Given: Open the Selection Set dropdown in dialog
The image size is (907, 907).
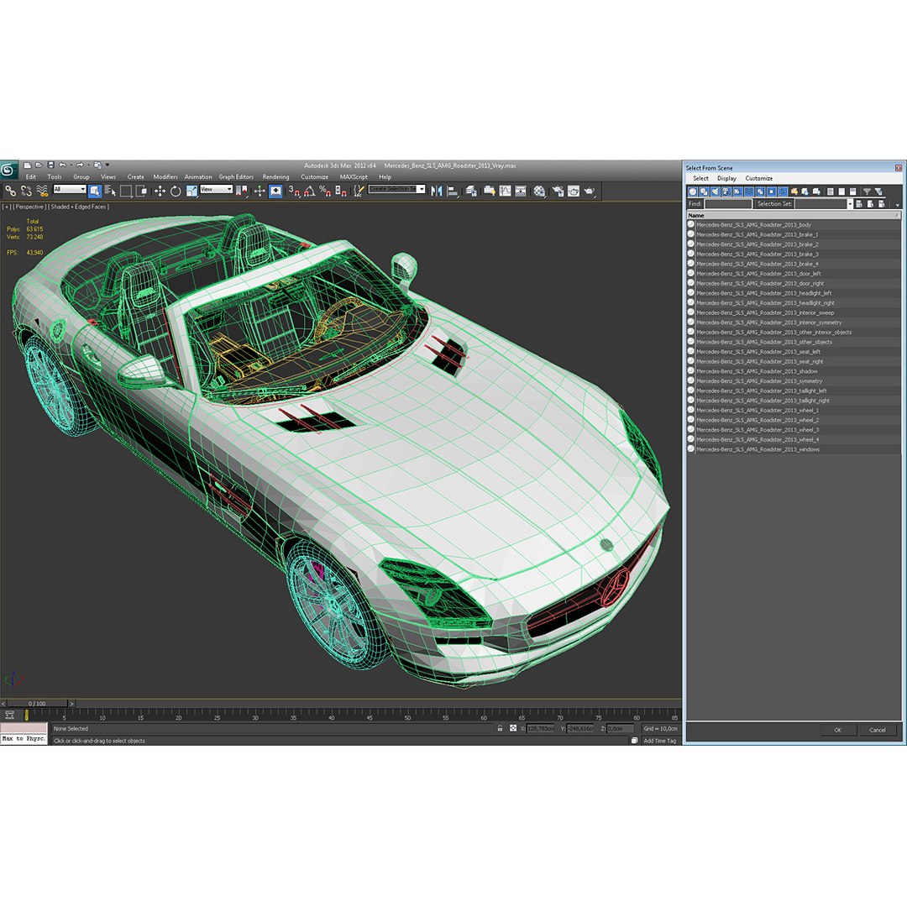Looking at the screenshot, I should coord(850,204).
